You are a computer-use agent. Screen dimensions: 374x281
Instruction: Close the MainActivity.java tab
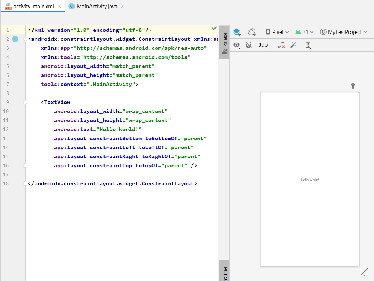point(123,7)
